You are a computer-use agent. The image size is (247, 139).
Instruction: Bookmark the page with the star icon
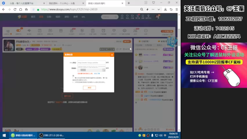click(x=26, y=10)
